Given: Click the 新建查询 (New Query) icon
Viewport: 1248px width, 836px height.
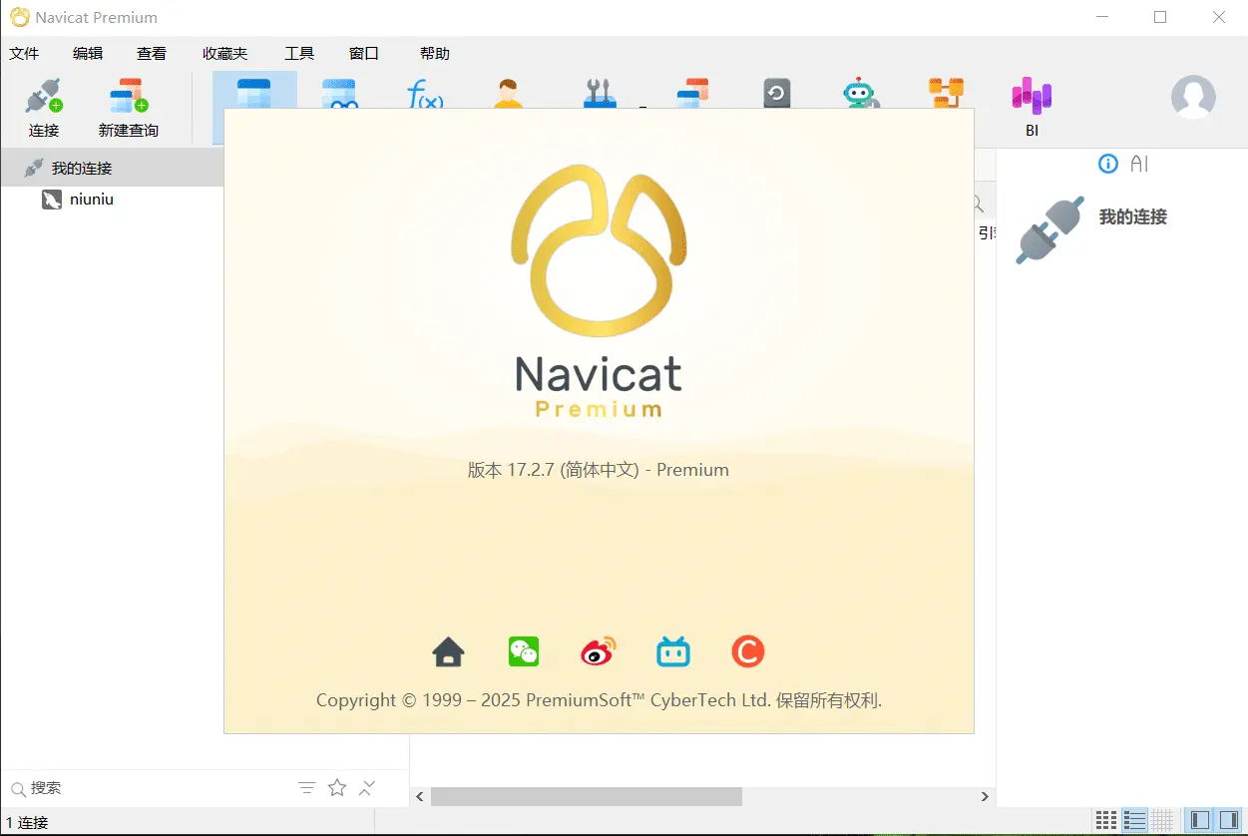Looking at the screenshot, I should 128,108.
